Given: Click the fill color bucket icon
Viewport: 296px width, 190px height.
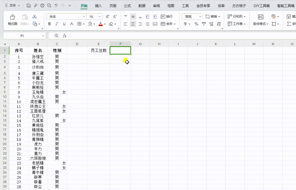Looking at the screenshot, I should [x=90, y=24].
